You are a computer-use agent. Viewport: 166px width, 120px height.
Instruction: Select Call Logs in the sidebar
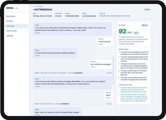[17, 26]
